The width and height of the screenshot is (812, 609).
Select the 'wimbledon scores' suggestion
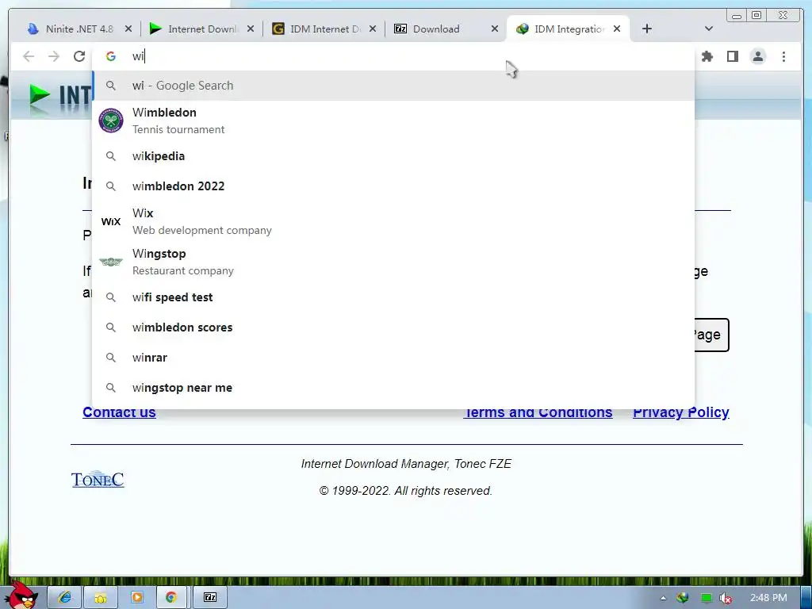pyautogui.click(x=393, y=327)
